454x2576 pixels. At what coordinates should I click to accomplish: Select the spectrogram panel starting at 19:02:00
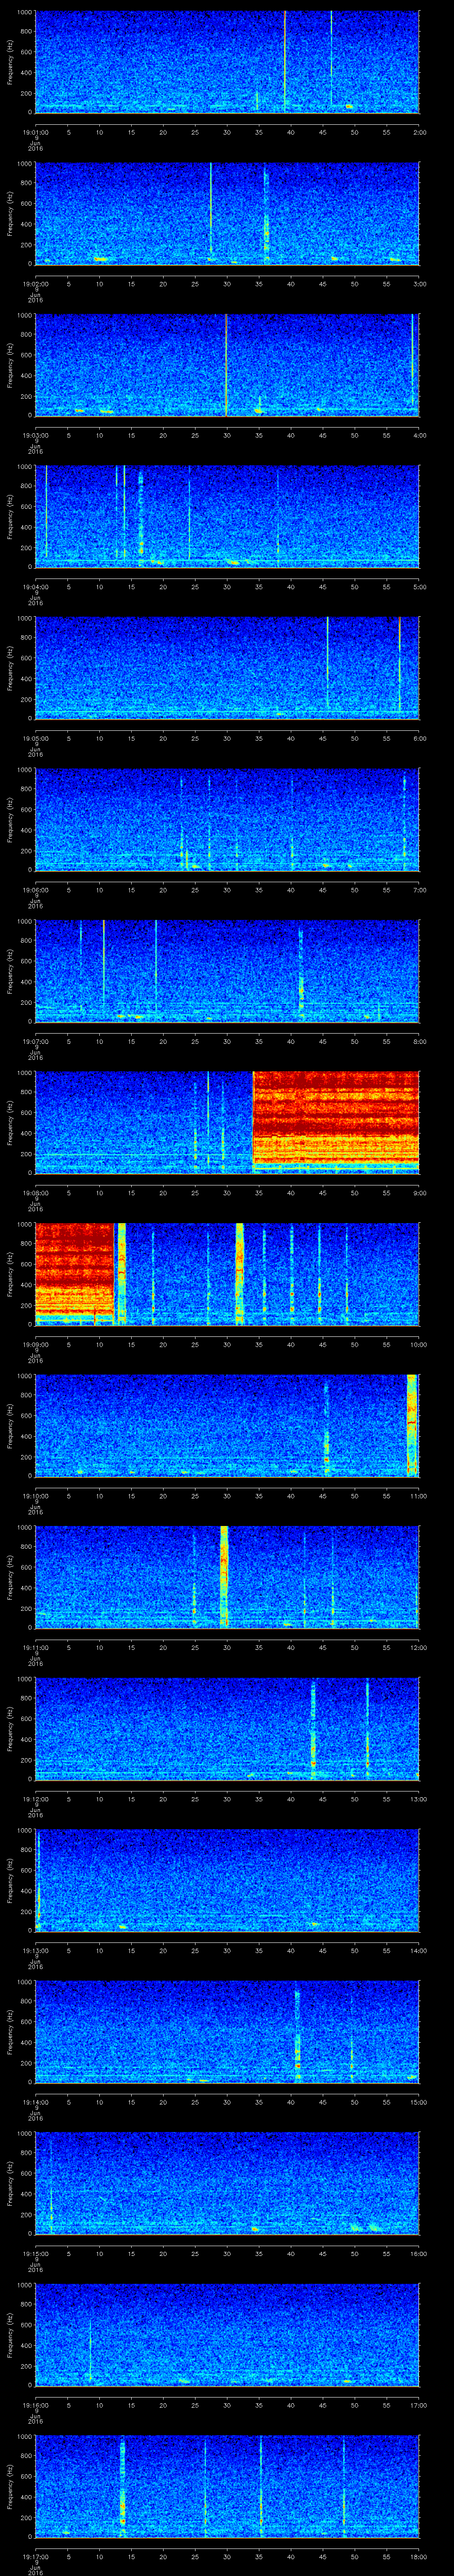tap(227, 213)
